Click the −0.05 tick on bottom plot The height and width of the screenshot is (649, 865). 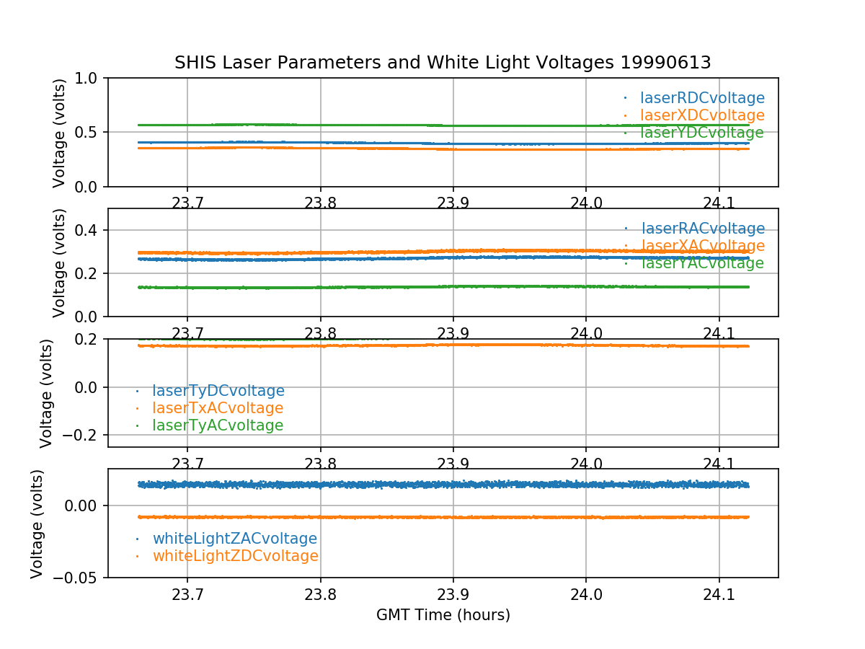click(x=77, y=578)
